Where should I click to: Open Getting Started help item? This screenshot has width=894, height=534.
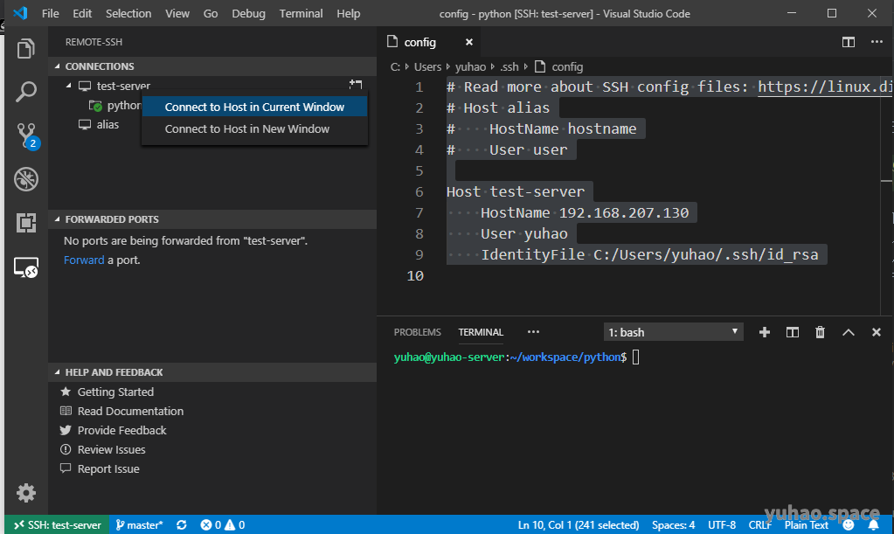point(115,392)
